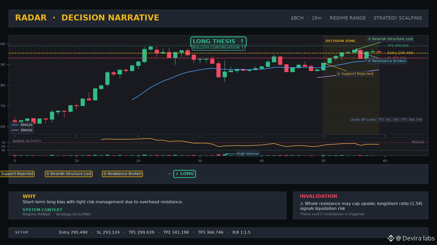Click the WHY heading
Screen dimensions: 437x245
29,196
